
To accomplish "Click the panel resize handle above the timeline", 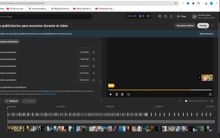I will point(101,100).
